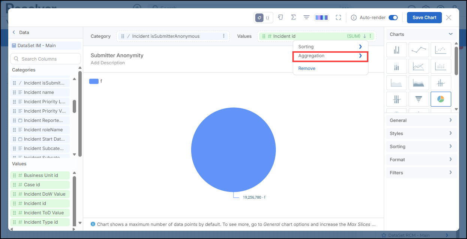Open options for the Incident isSubmitterAnonymous category

click(224, 36)
